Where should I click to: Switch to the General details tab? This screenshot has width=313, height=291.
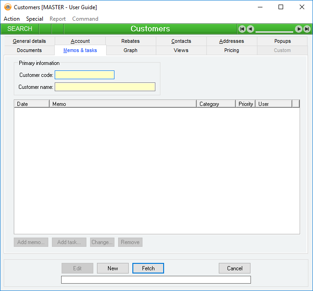pos(29,41)
